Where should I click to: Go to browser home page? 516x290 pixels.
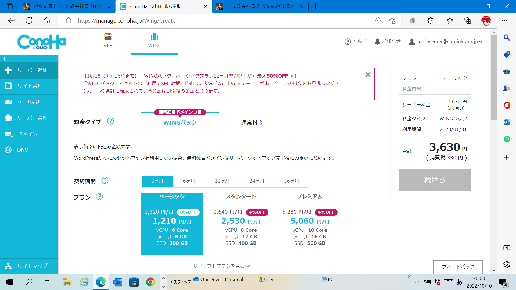pyautogui.click(x=47, y=21)
